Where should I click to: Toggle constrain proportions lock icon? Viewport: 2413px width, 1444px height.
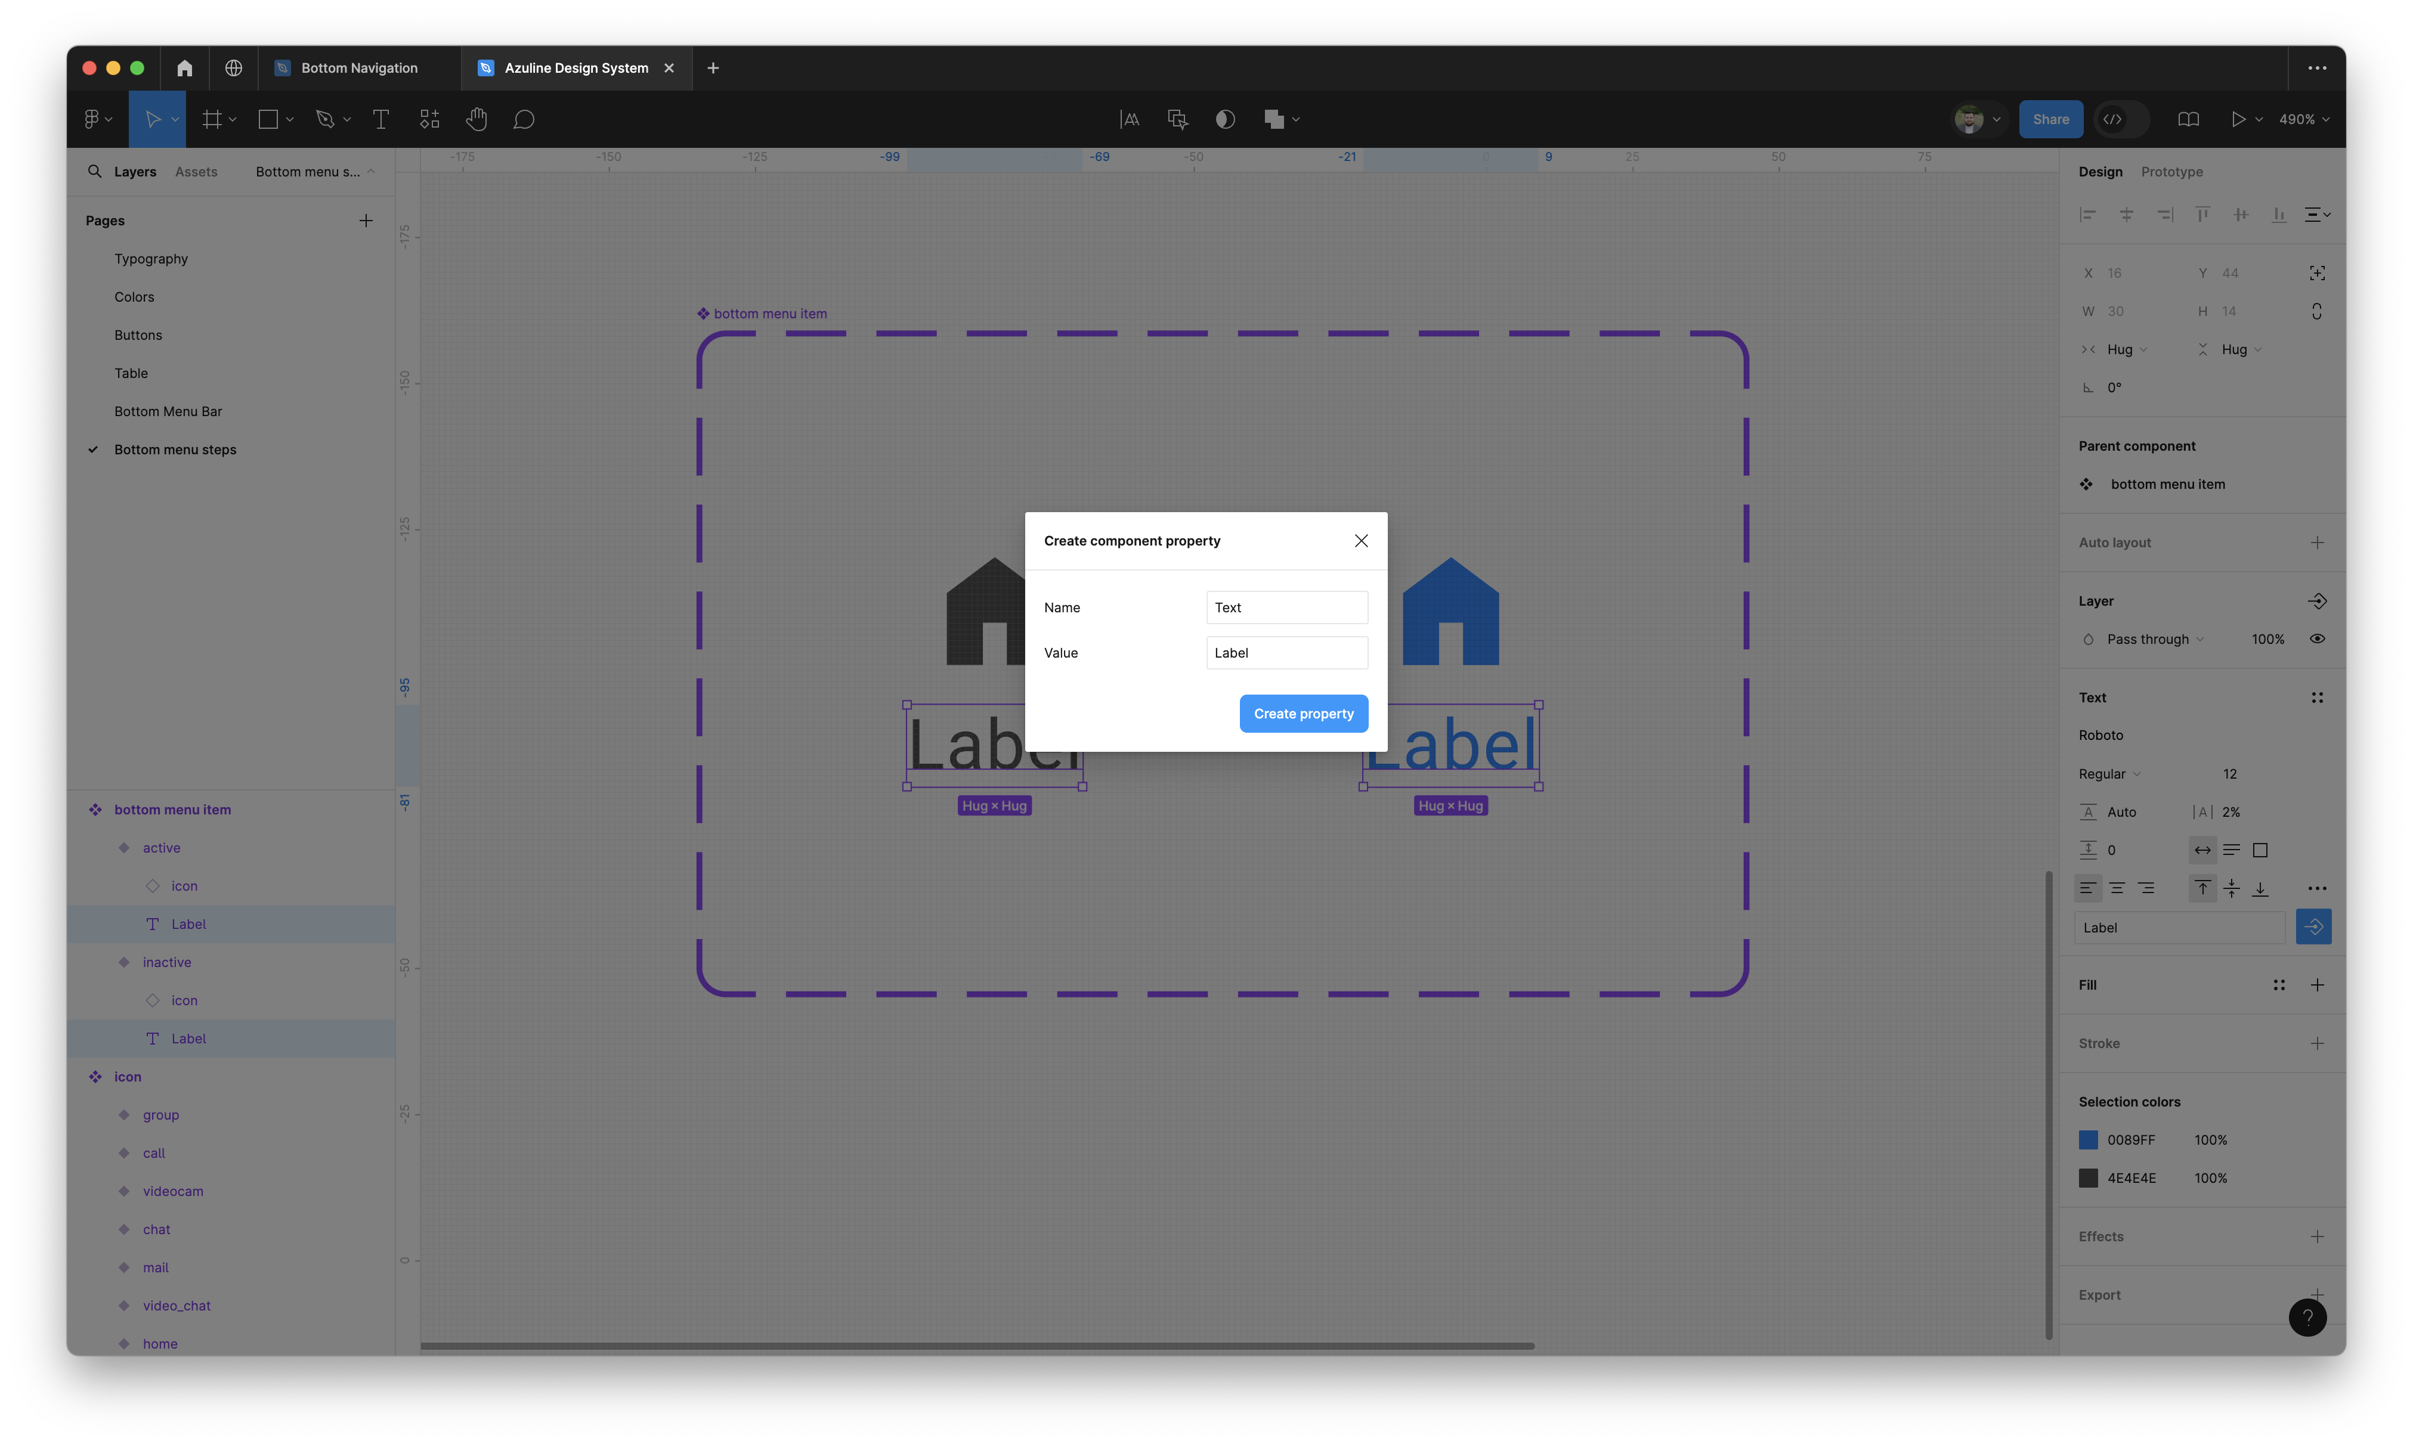tap(2316, 311)
